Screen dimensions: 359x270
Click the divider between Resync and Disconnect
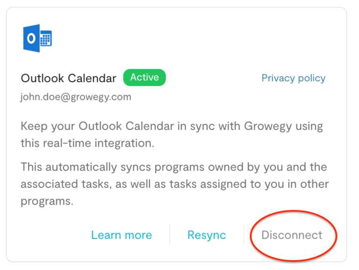[x=244, y=234]
